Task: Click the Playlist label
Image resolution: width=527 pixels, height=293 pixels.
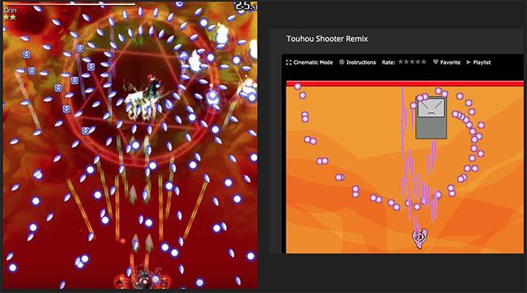Action: tap(482, 62)
